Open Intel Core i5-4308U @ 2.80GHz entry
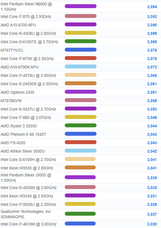 28,33
